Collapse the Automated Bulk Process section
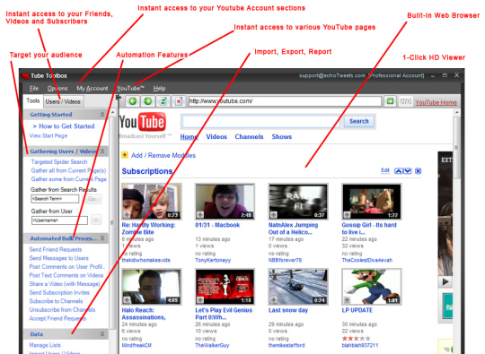Viewport: 485px width, 354px height. pyautogui.click(x=102, y=238)
